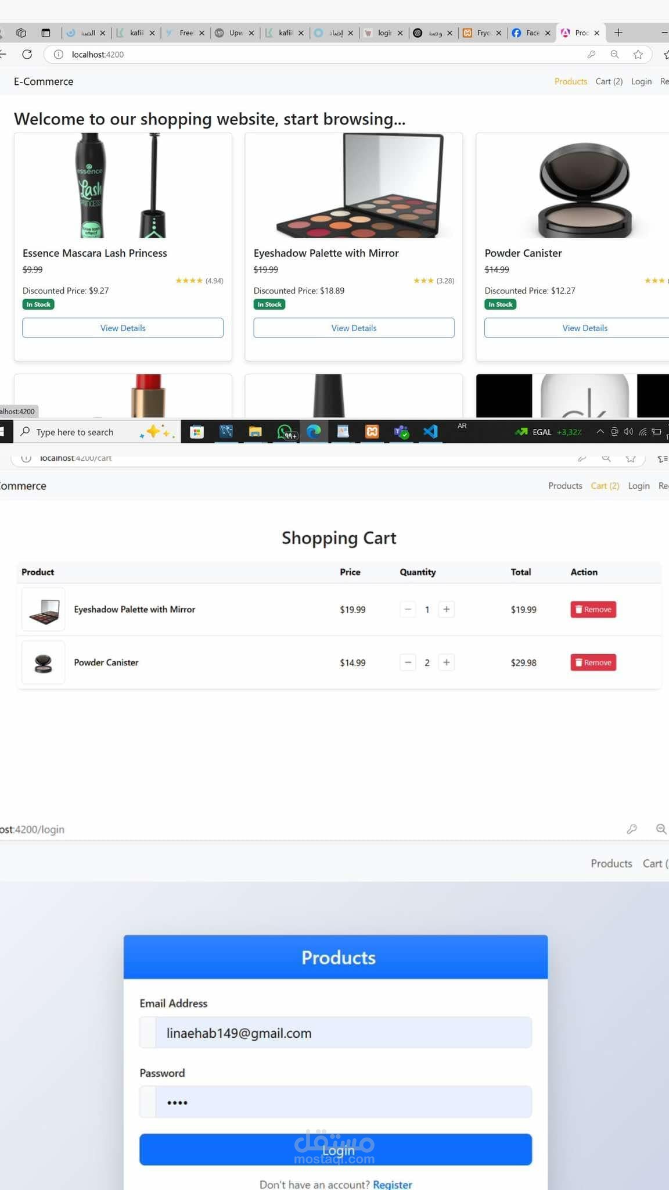This screenshot has height=1190, width=669.
Task: Open Login in the home page navbar
Action: pos(641,81)
